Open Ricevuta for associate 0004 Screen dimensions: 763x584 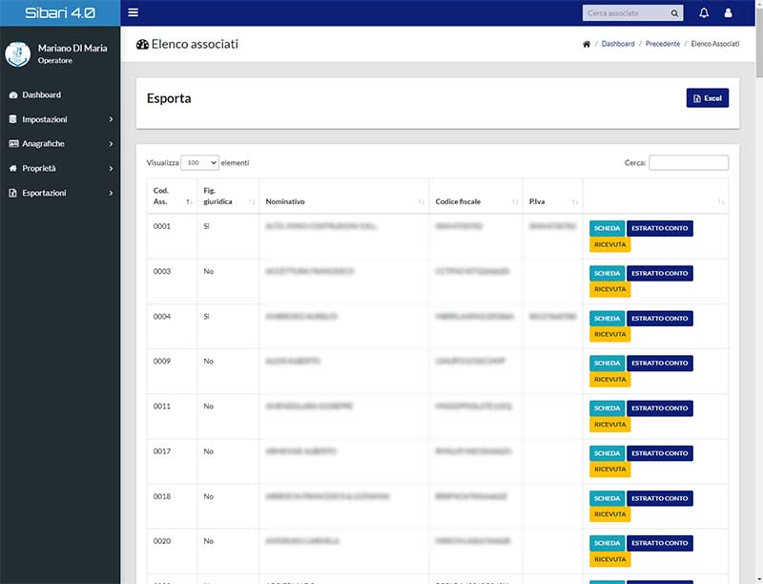click(x=610, y=334)
